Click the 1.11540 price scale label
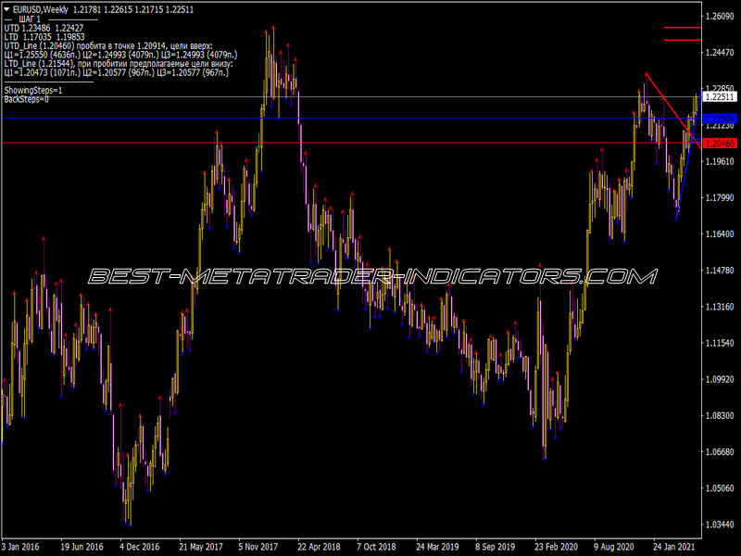 coord(720,343)
